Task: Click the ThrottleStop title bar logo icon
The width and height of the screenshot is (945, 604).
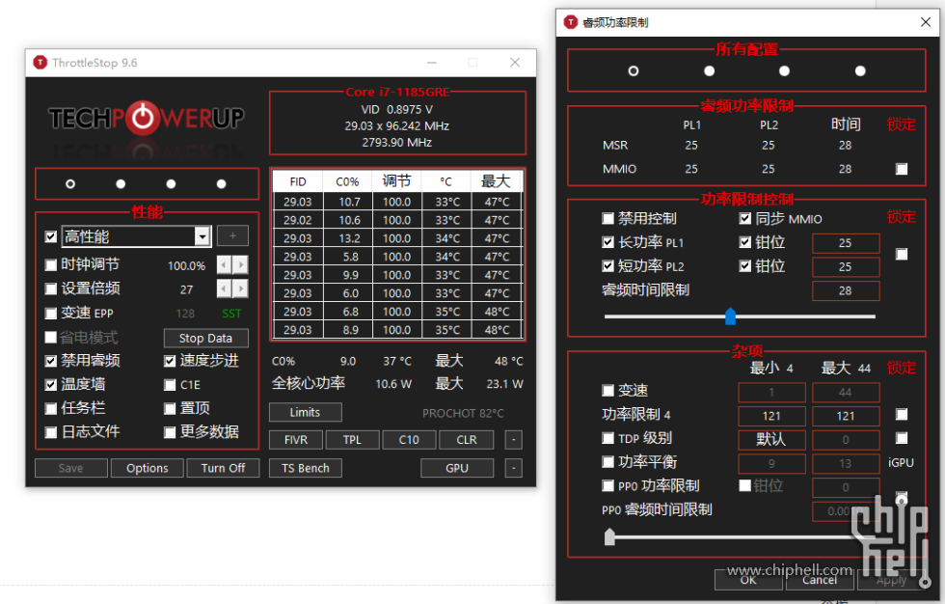Action: 40,62
